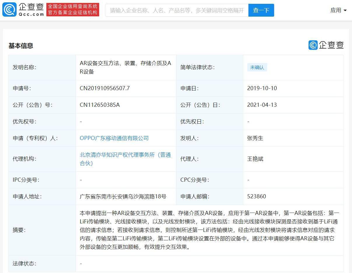This screenshot has width=352, height=273.
Task: Open OPPO广东移动通信有限公司 applicant link
Action: coord(114,138)
